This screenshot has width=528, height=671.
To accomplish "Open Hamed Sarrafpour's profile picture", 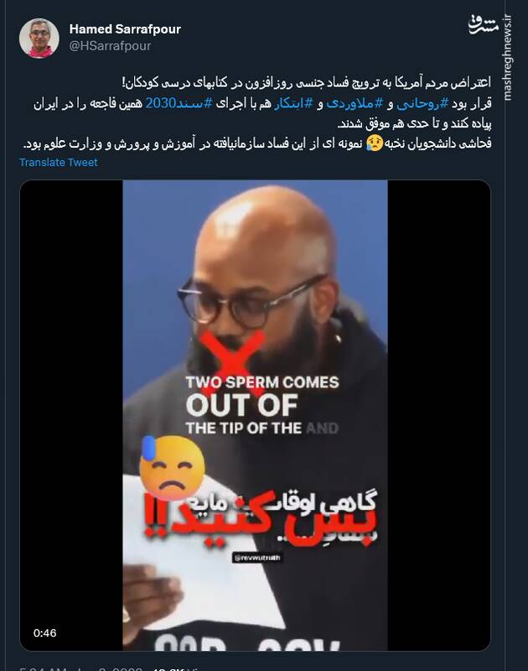I will tap(39, 38).
